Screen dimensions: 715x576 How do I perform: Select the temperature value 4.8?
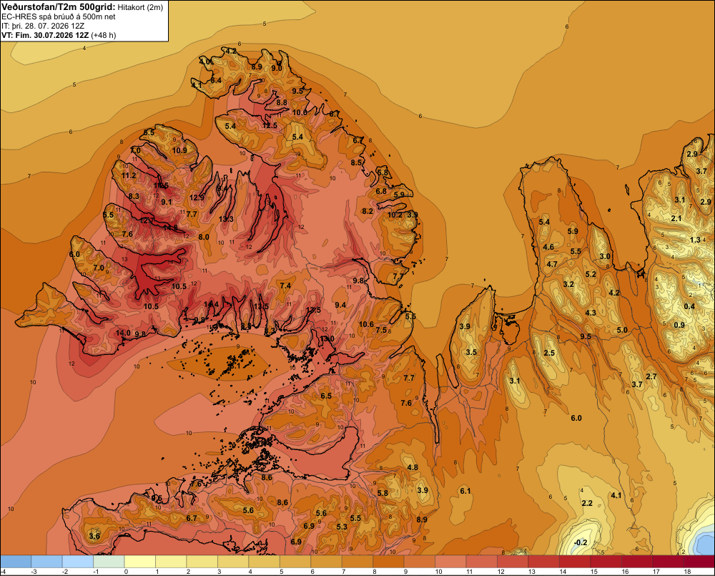(x=413, y=467)
